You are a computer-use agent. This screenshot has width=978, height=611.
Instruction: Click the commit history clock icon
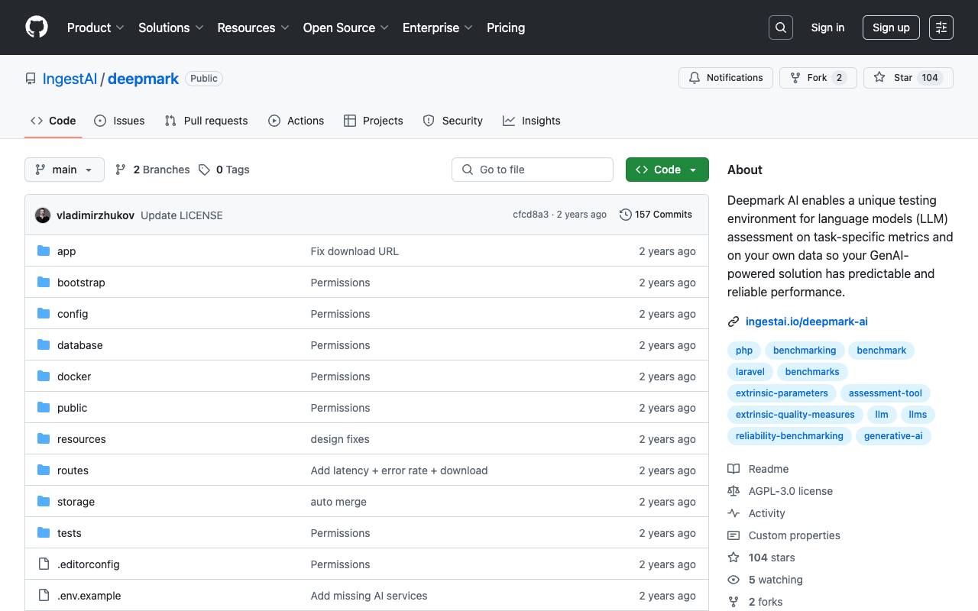(625, 215)
